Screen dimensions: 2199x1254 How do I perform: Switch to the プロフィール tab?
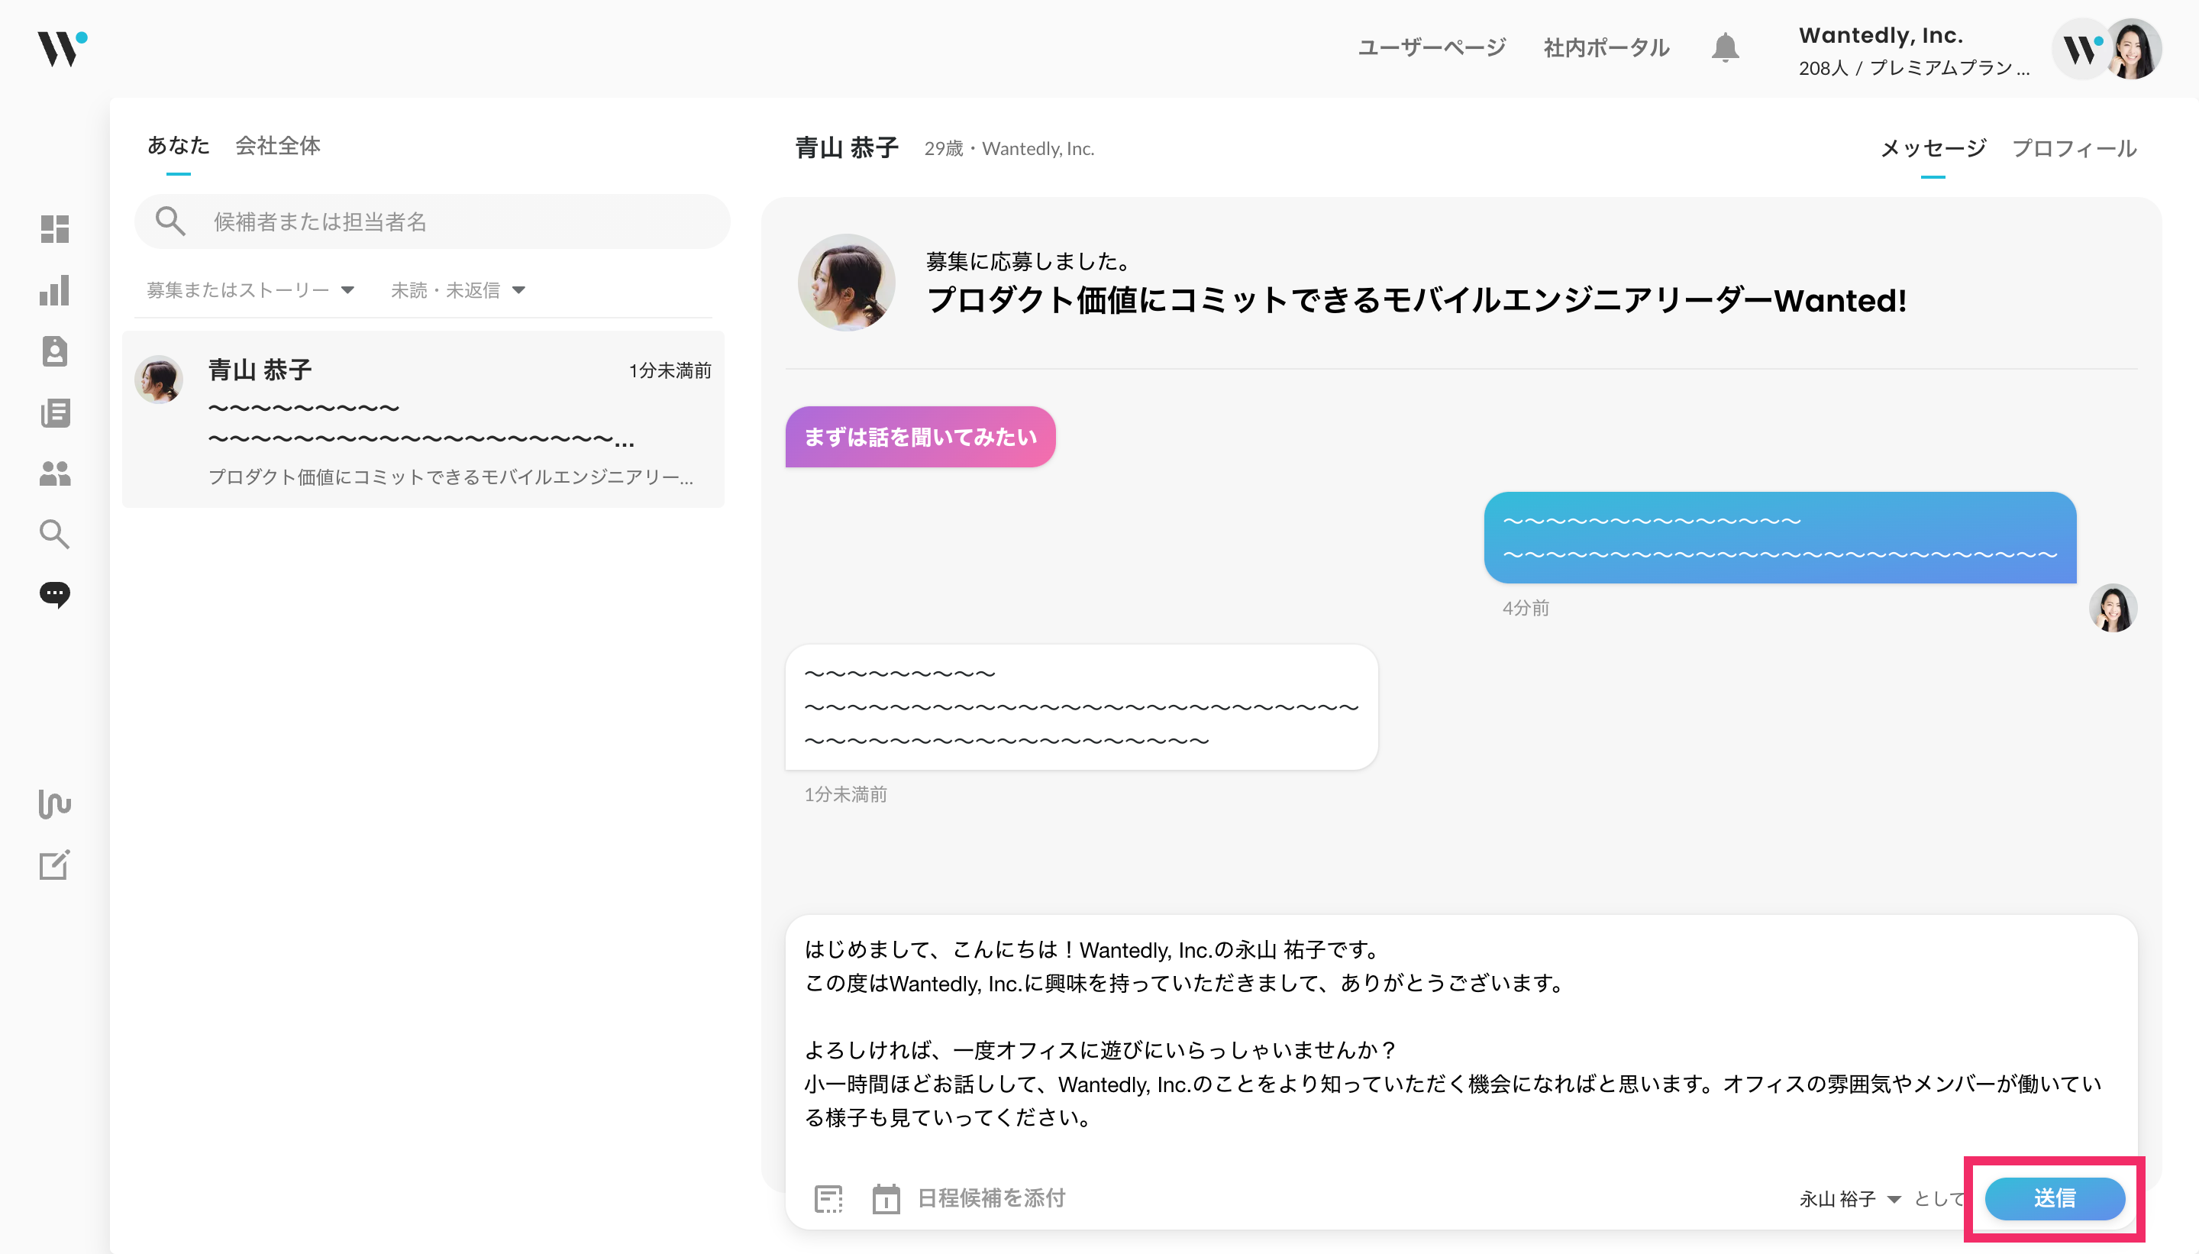point(2073,148)
